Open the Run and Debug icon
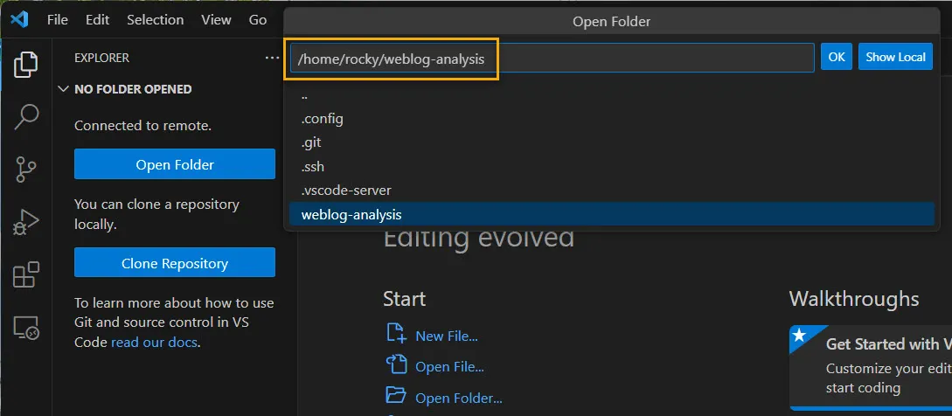 (26, 222)
